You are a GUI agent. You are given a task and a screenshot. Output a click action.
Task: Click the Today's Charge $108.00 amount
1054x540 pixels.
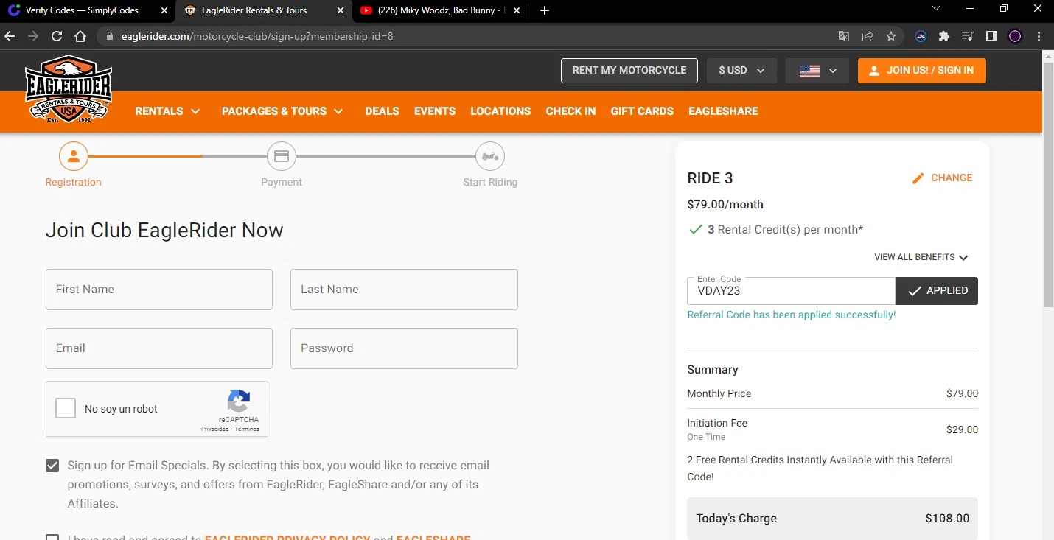pyautogui.click(x=947, y=519)
